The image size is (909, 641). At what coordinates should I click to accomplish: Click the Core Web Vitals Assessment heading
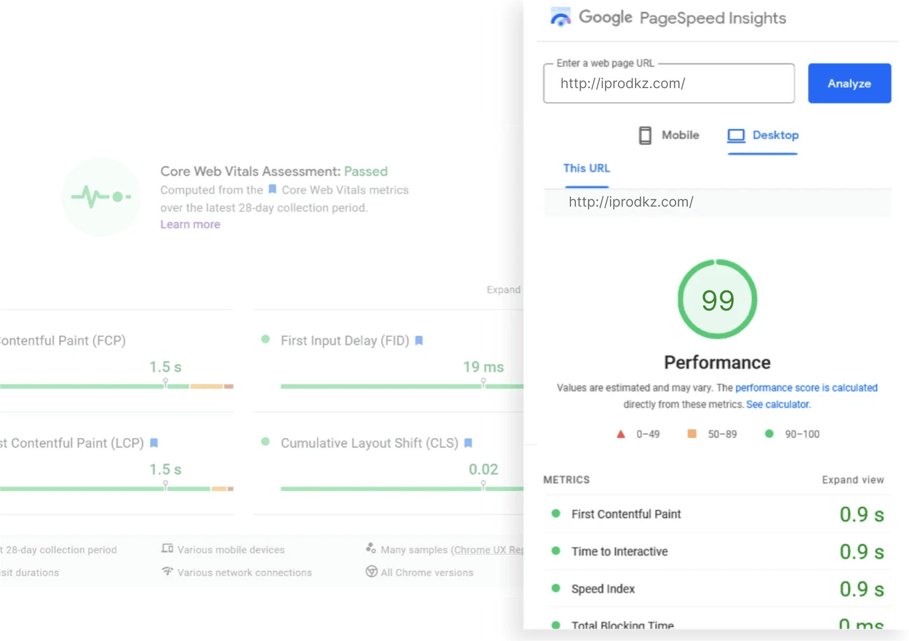click(x=274, y=171)
